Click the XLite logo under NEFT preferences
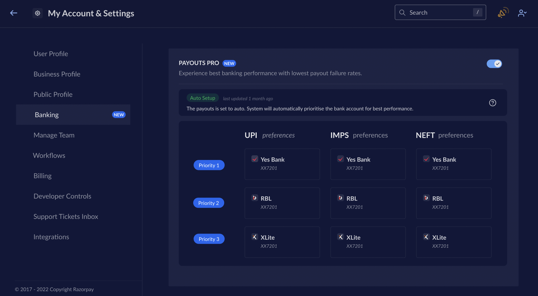This screenshot has width=538, height=296. pyautogui.click(x=426, y=237)
